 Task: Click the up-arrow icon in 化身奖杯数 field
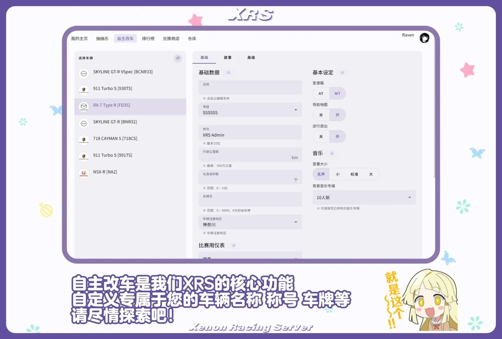[295, 180]
